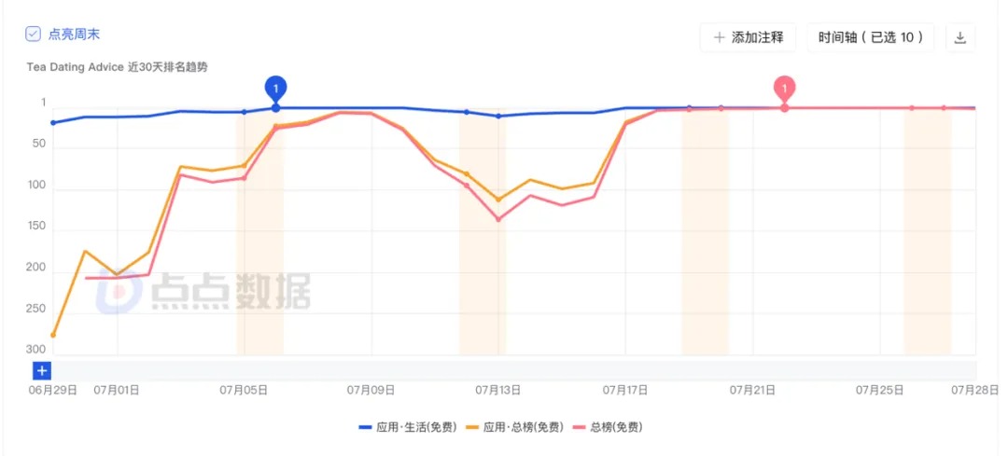Screen dimensions: 1008x456
Task: Click the pink circle point below the pink pin
Action: tap(785, 108)
